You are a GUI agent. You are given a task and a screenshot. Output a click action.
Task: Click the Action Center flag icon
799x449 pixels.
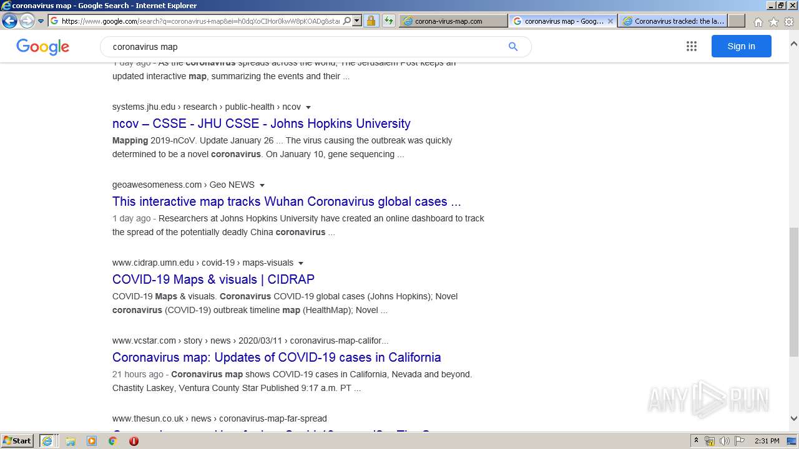click(740, 441)
